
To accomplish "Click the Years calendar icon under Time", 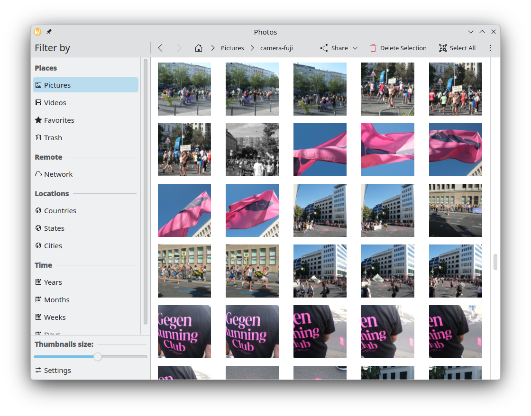I will tap(38, 282).
